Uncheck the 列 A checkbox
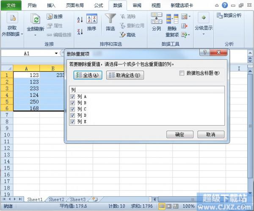The width and height of the screenshot is (254, 211). tap(73, 96)
